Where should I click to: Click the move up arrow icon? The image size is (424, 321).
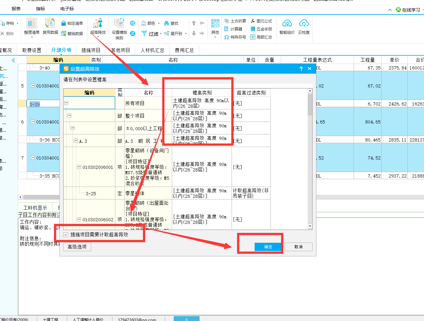pyautogui.click(x=194, y=23)
